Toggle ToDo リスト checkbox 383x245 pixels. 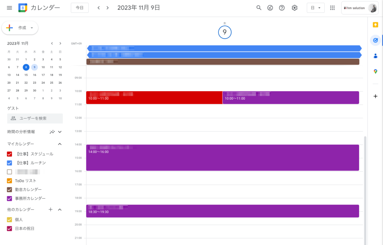pyautogui.click(x=9, y=181)
